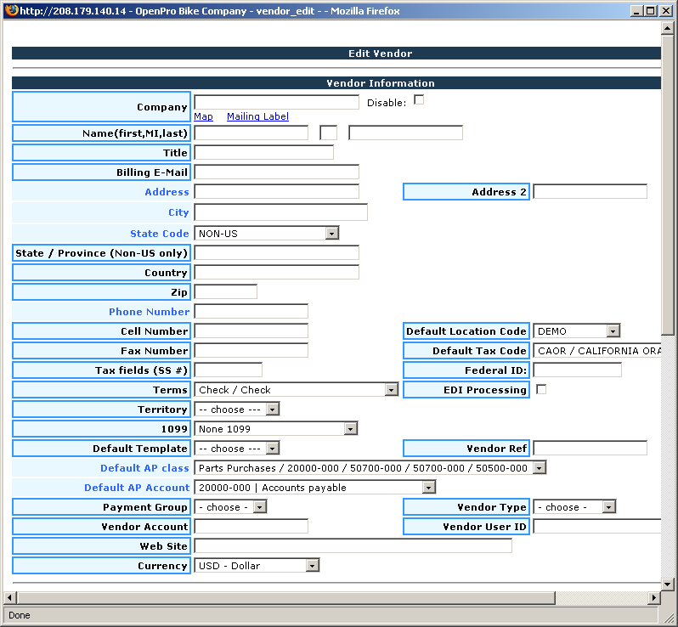Open the Currency dropdown showing USD - Dollar
Screen dimensions: 678x627
pos(257,566)
